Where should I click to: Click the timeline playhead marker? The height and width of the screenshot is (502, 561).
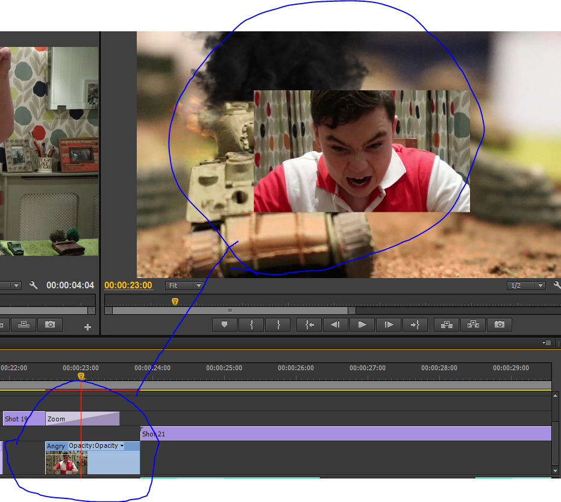point(81,376)
